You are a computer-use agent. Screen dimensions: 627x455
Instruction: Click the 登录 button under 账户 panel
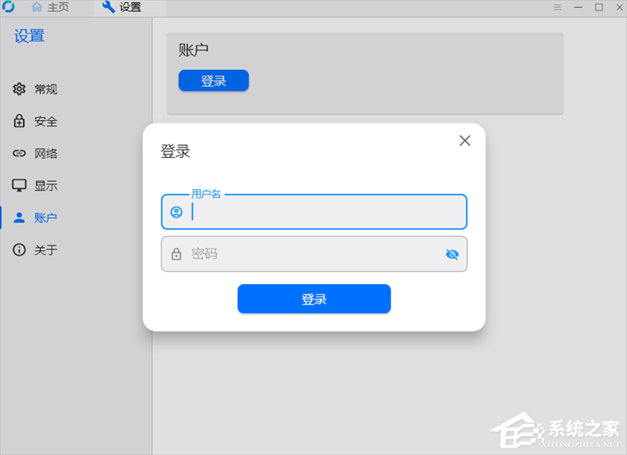tap(213, 81)
